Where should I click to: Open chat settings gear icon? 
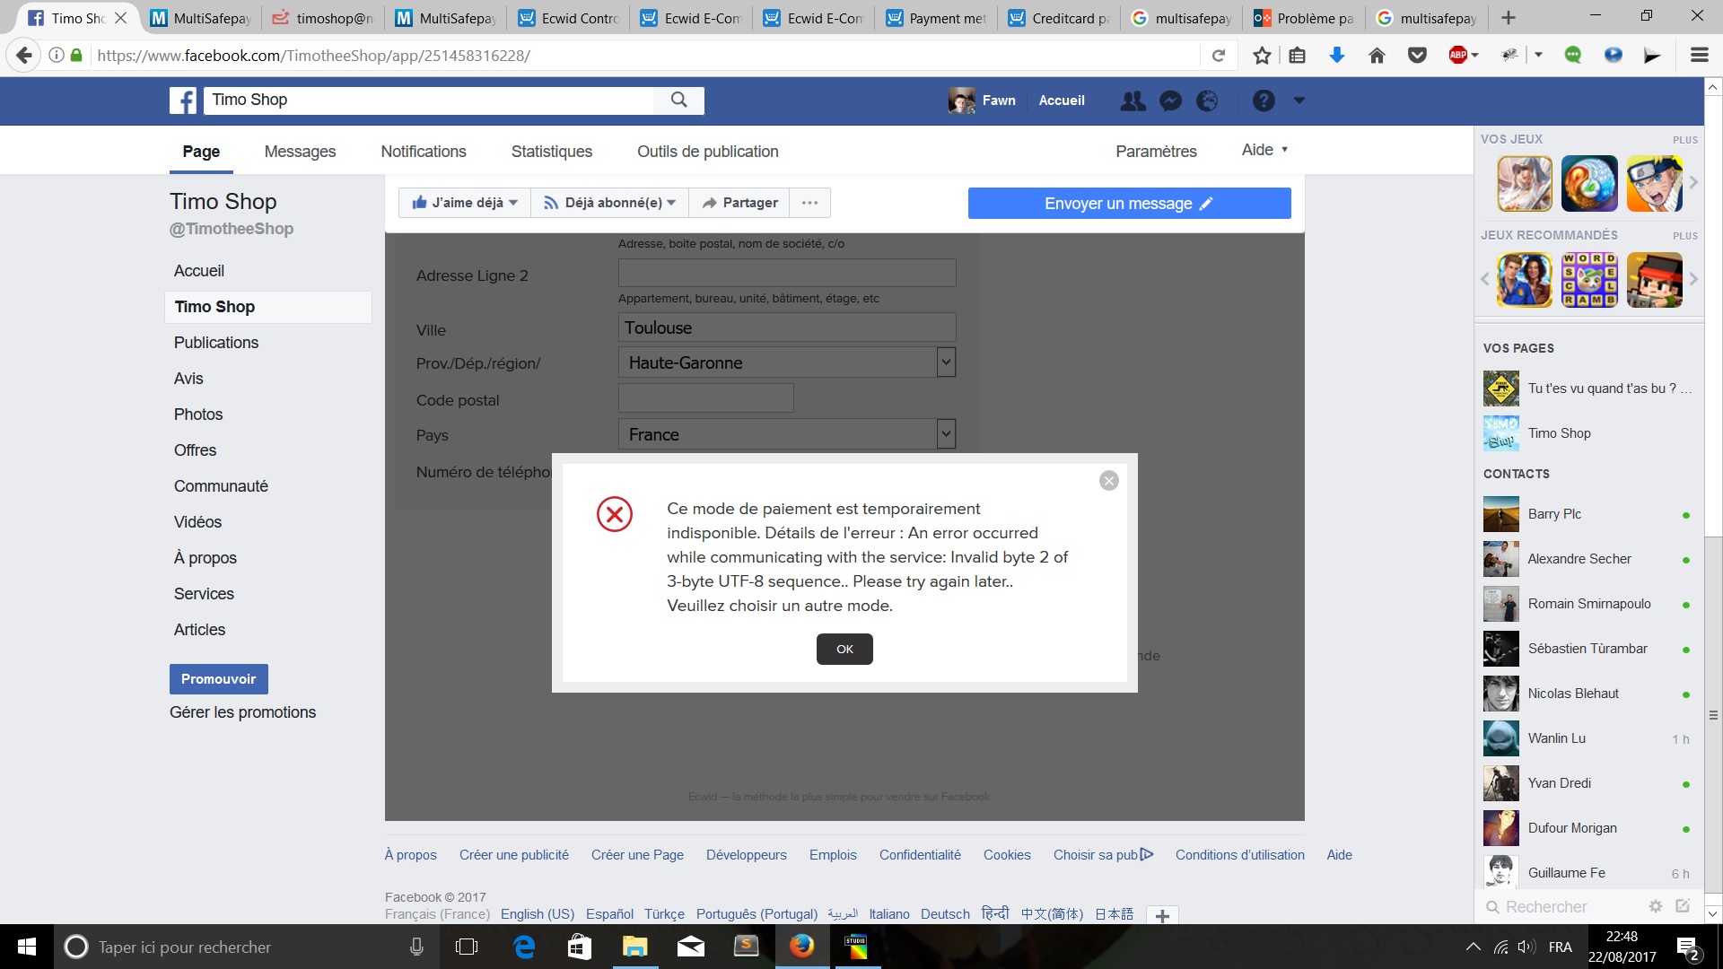pyautogui.click(x=1656, y=907)
